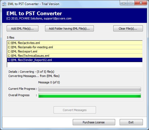Click the 5 files count label
The image size is (149, 130).
click(11, 38)
